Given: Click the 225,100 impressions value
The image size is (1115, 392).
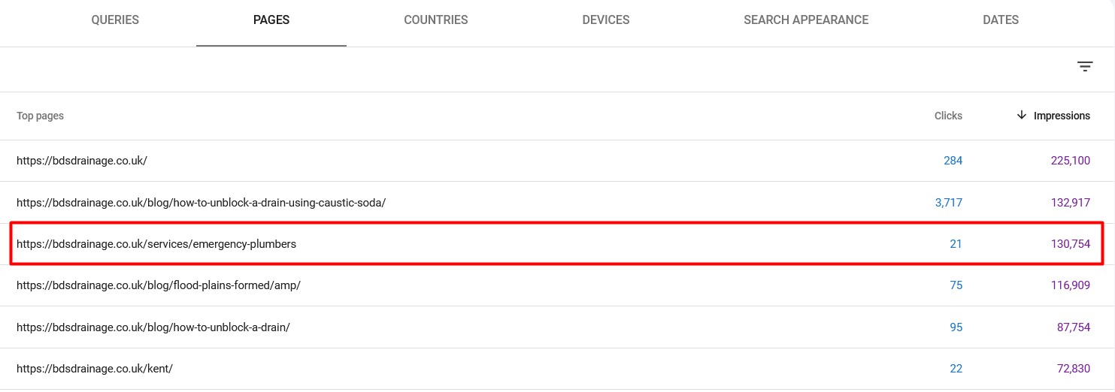Looking at the screenshot, I should [x=1071, y=161].
